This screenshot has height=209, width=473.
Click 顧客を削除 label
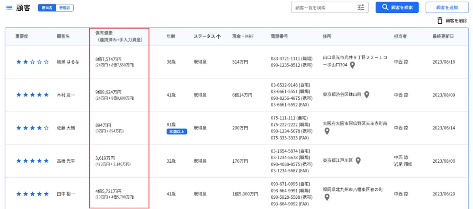(456, 21)
